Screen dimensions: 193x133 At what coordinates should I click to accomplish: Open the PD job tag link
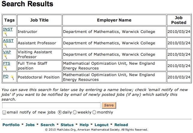[6, 76]
